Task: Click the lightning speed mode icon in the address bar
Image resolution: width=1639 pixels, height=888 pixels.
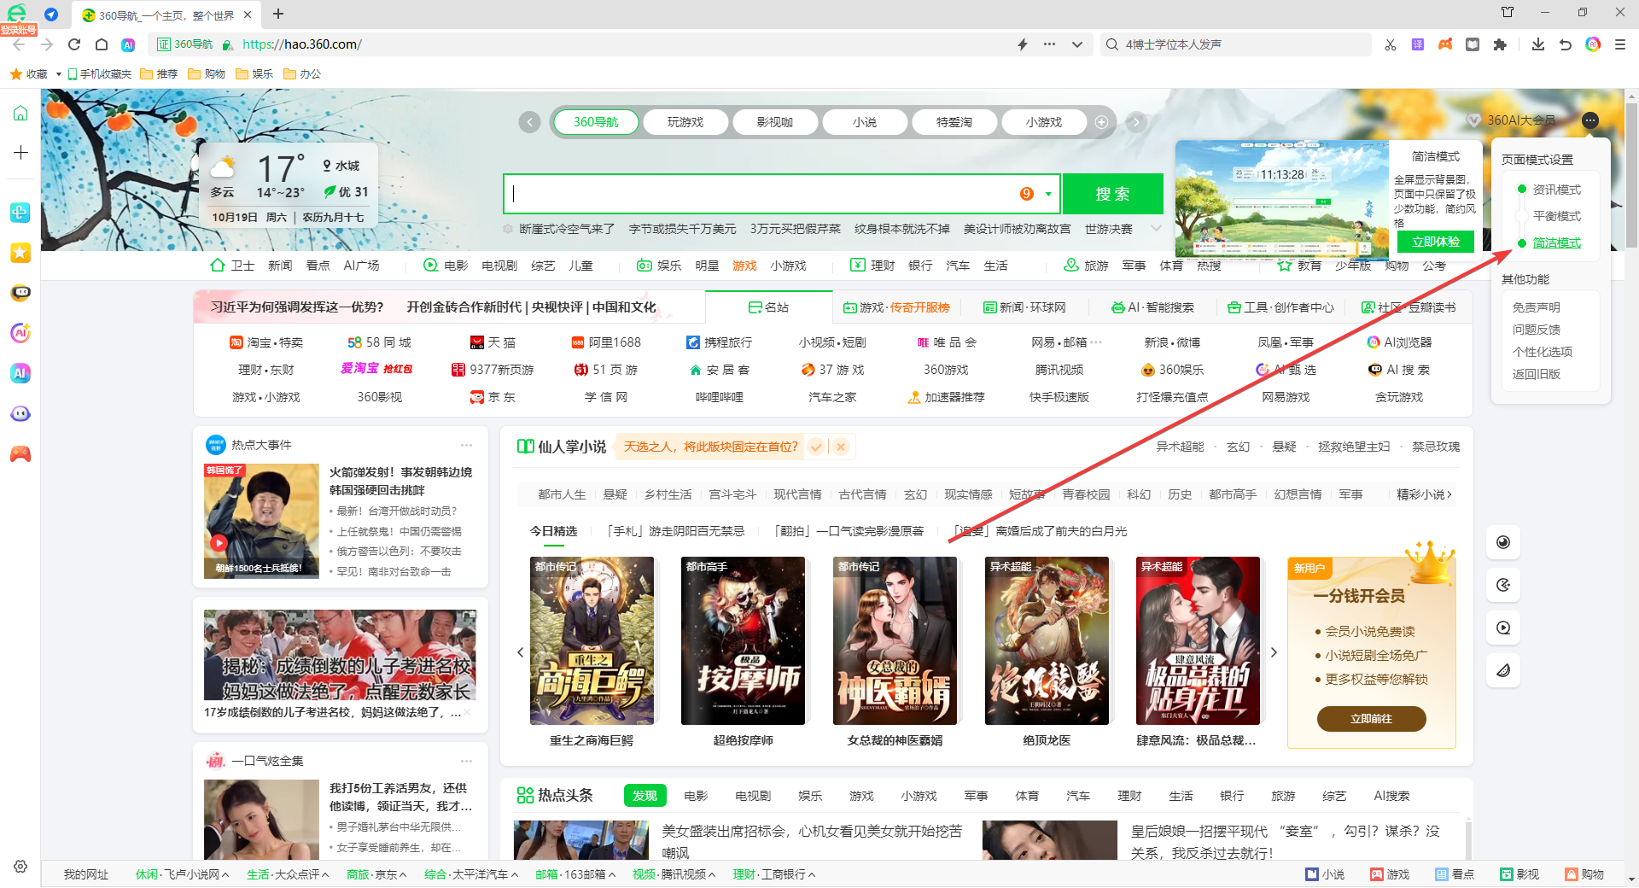Action: (1023, 44)
